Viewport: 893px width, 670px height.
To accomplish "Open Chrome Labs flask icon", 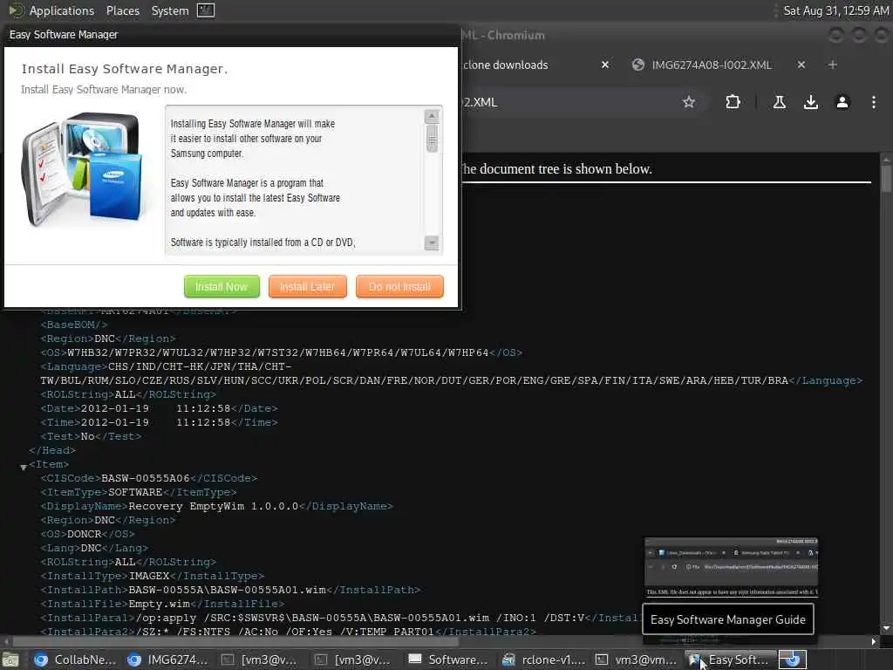I will (x=779, y=102).
